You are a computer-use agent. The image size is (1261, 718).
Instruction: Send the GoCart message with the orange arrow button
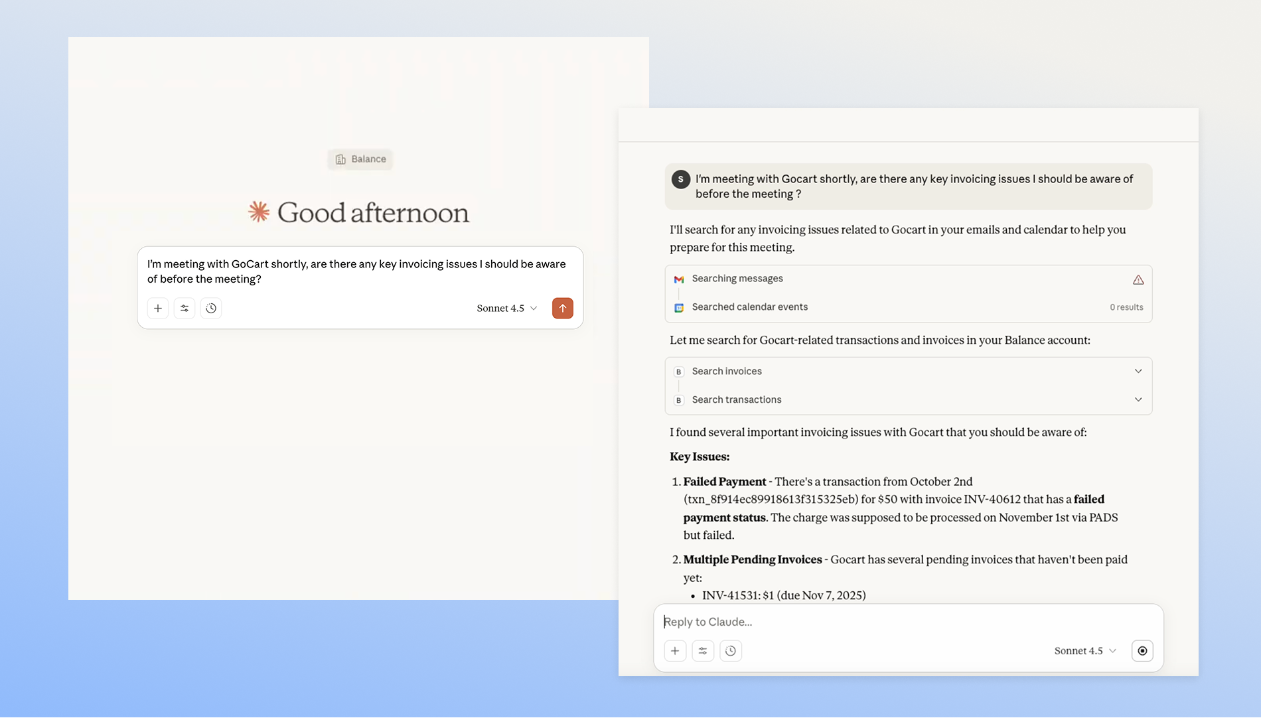pos(563,308)
